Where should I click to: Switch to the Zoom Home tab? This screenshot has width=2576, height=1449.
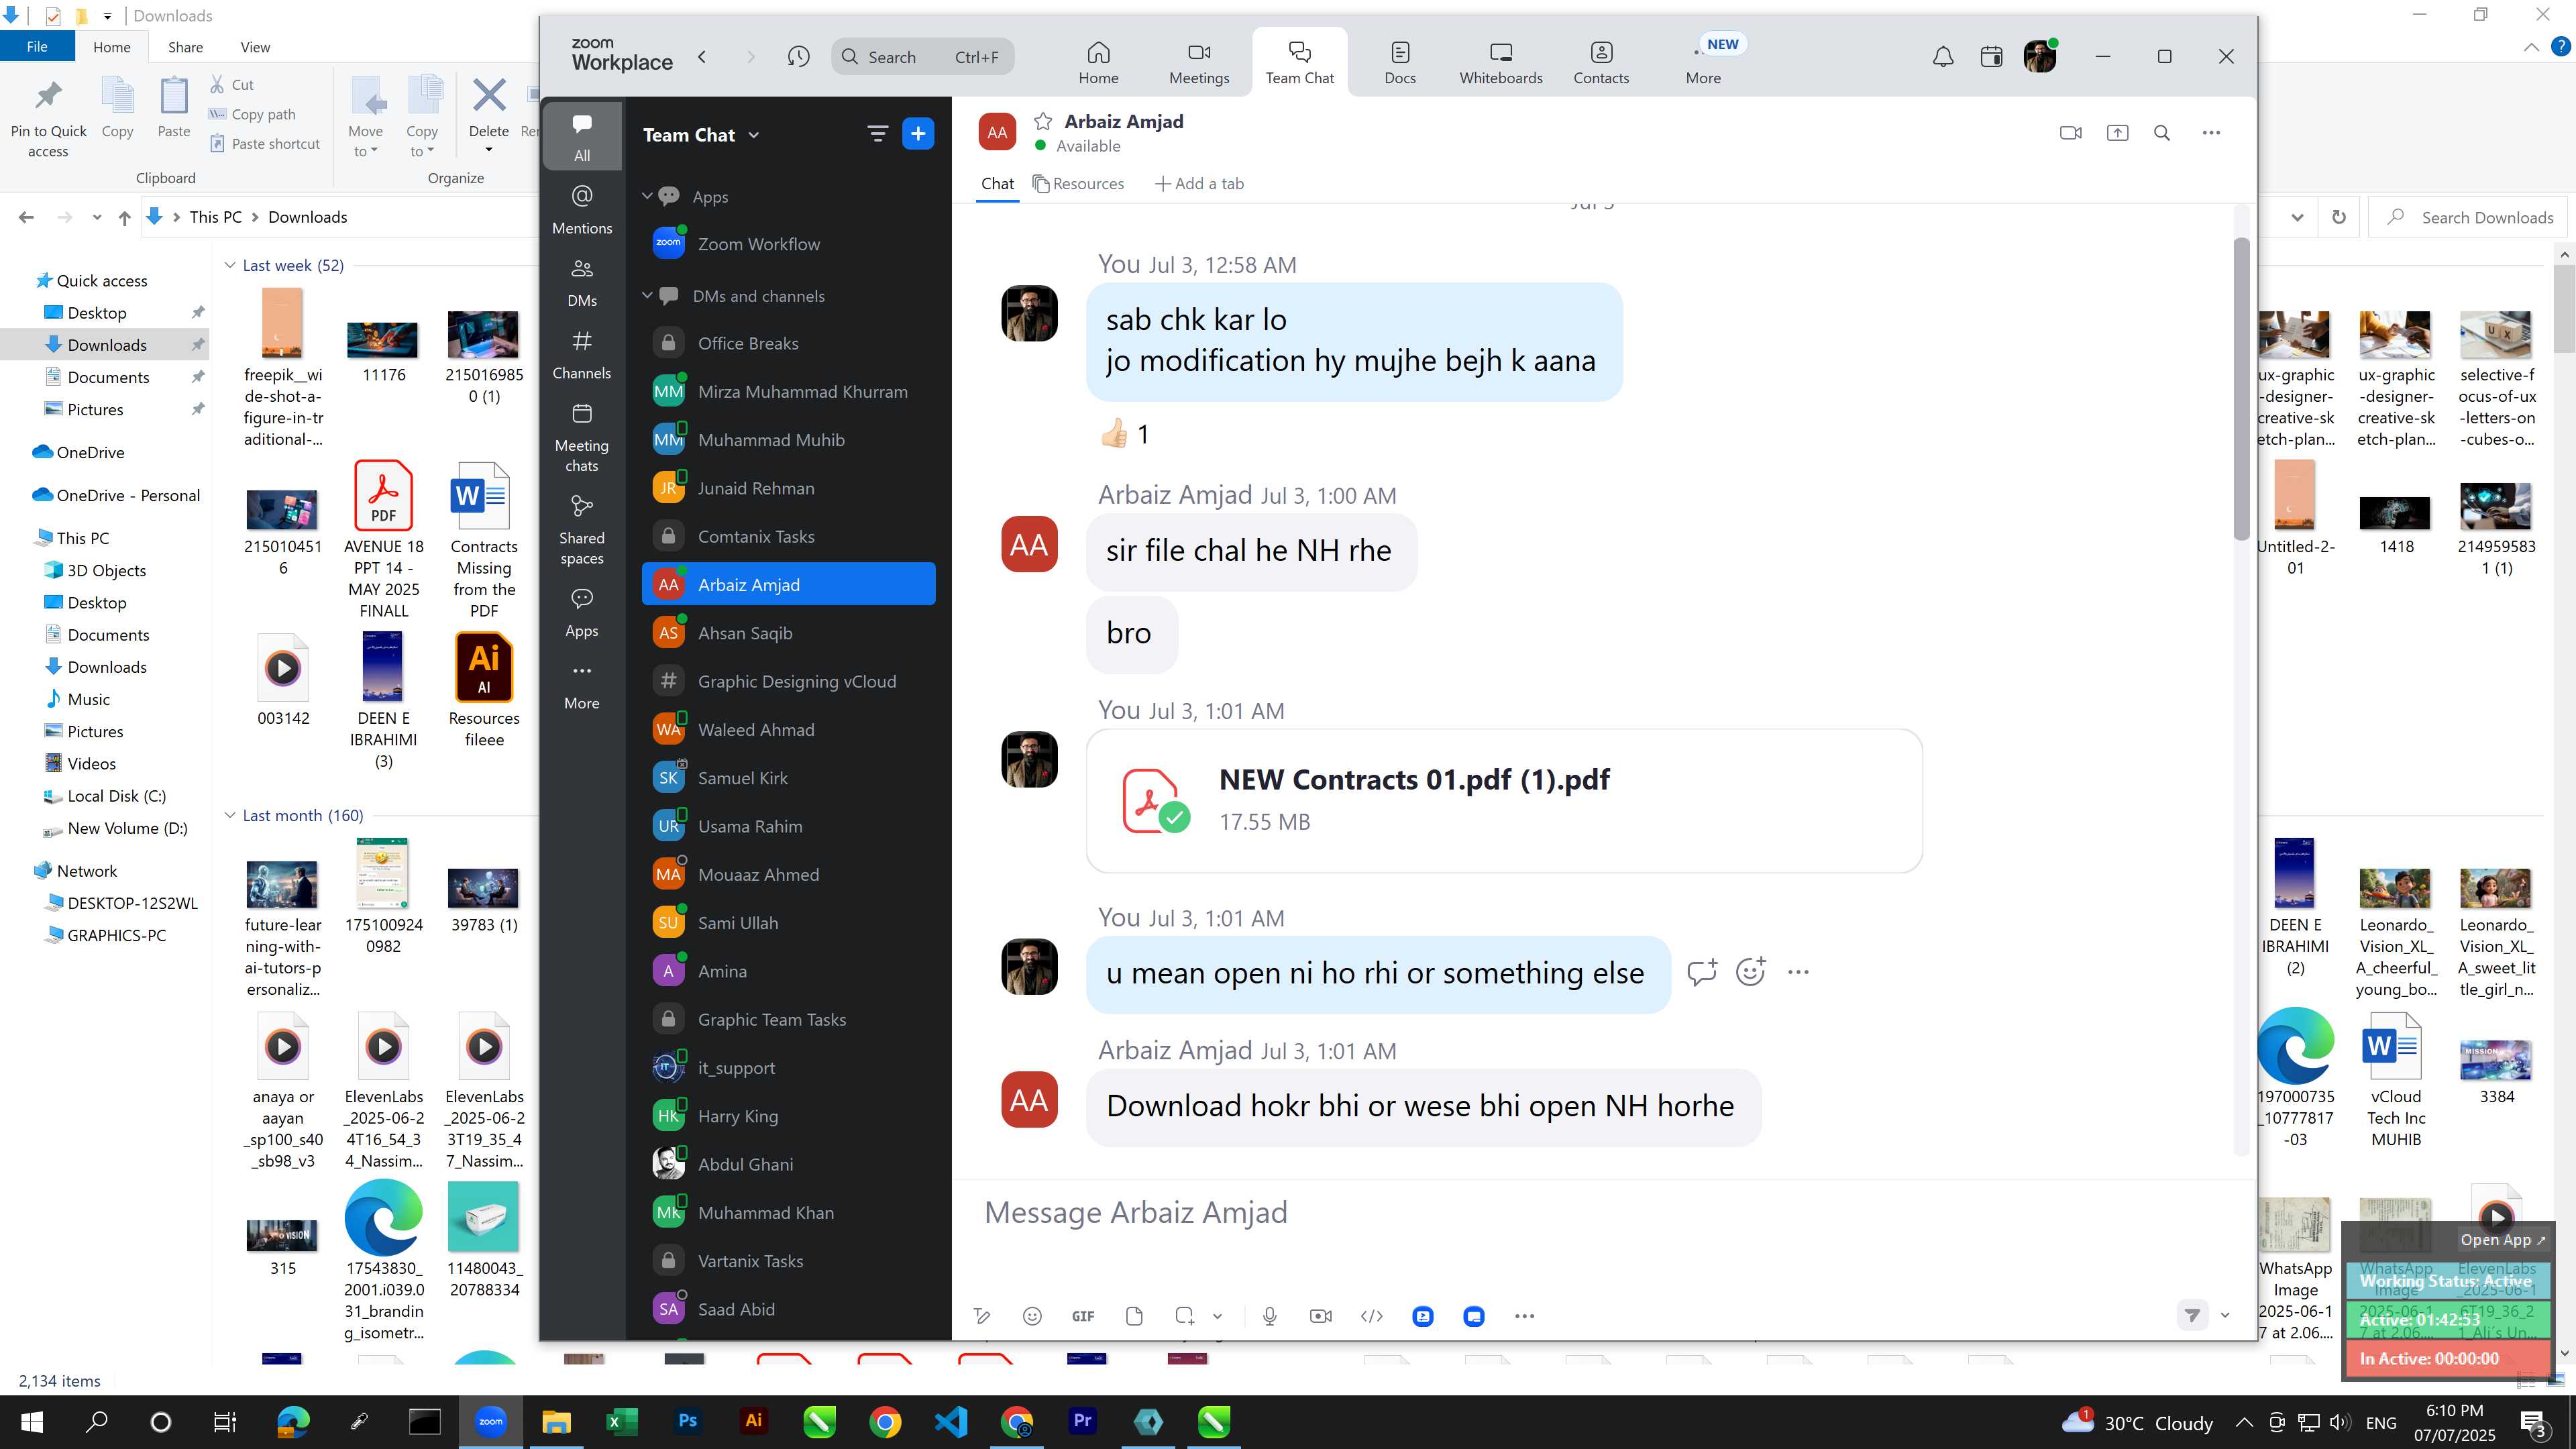1098,63
